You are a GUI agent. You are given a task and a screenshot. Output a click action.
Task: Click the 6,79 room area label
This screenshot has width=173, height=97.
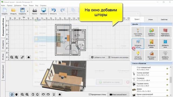tap(77, 35)
